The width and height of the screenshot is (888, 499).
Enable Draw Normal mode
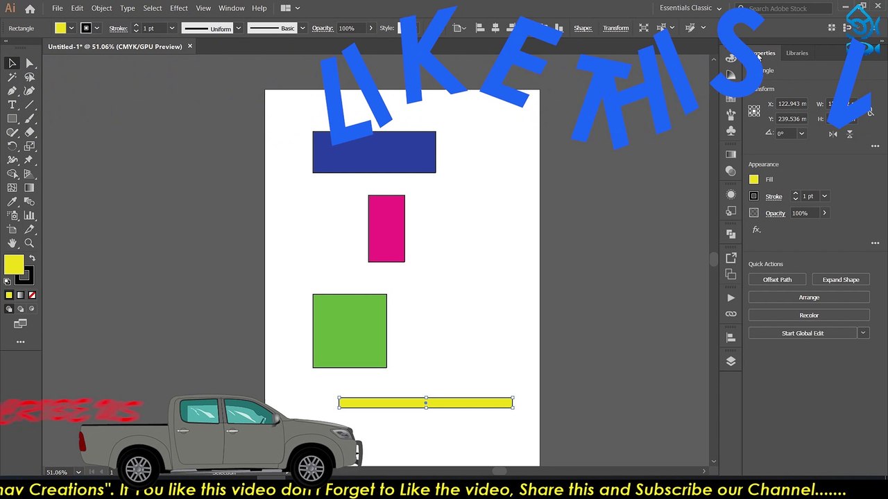(9, 309)
